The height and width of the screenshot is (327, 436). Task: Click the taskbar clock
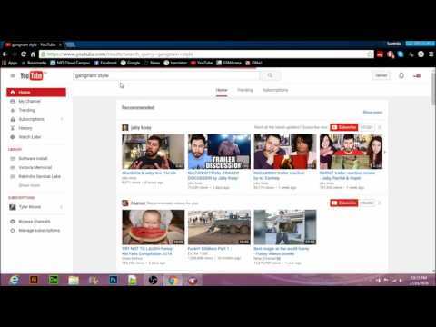pos(419,281)
